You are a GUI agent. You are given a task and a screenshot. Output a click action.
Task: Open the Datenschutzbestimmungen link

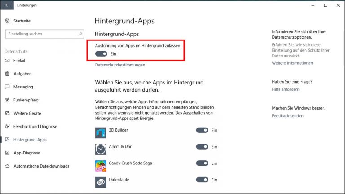click(120, 65)
